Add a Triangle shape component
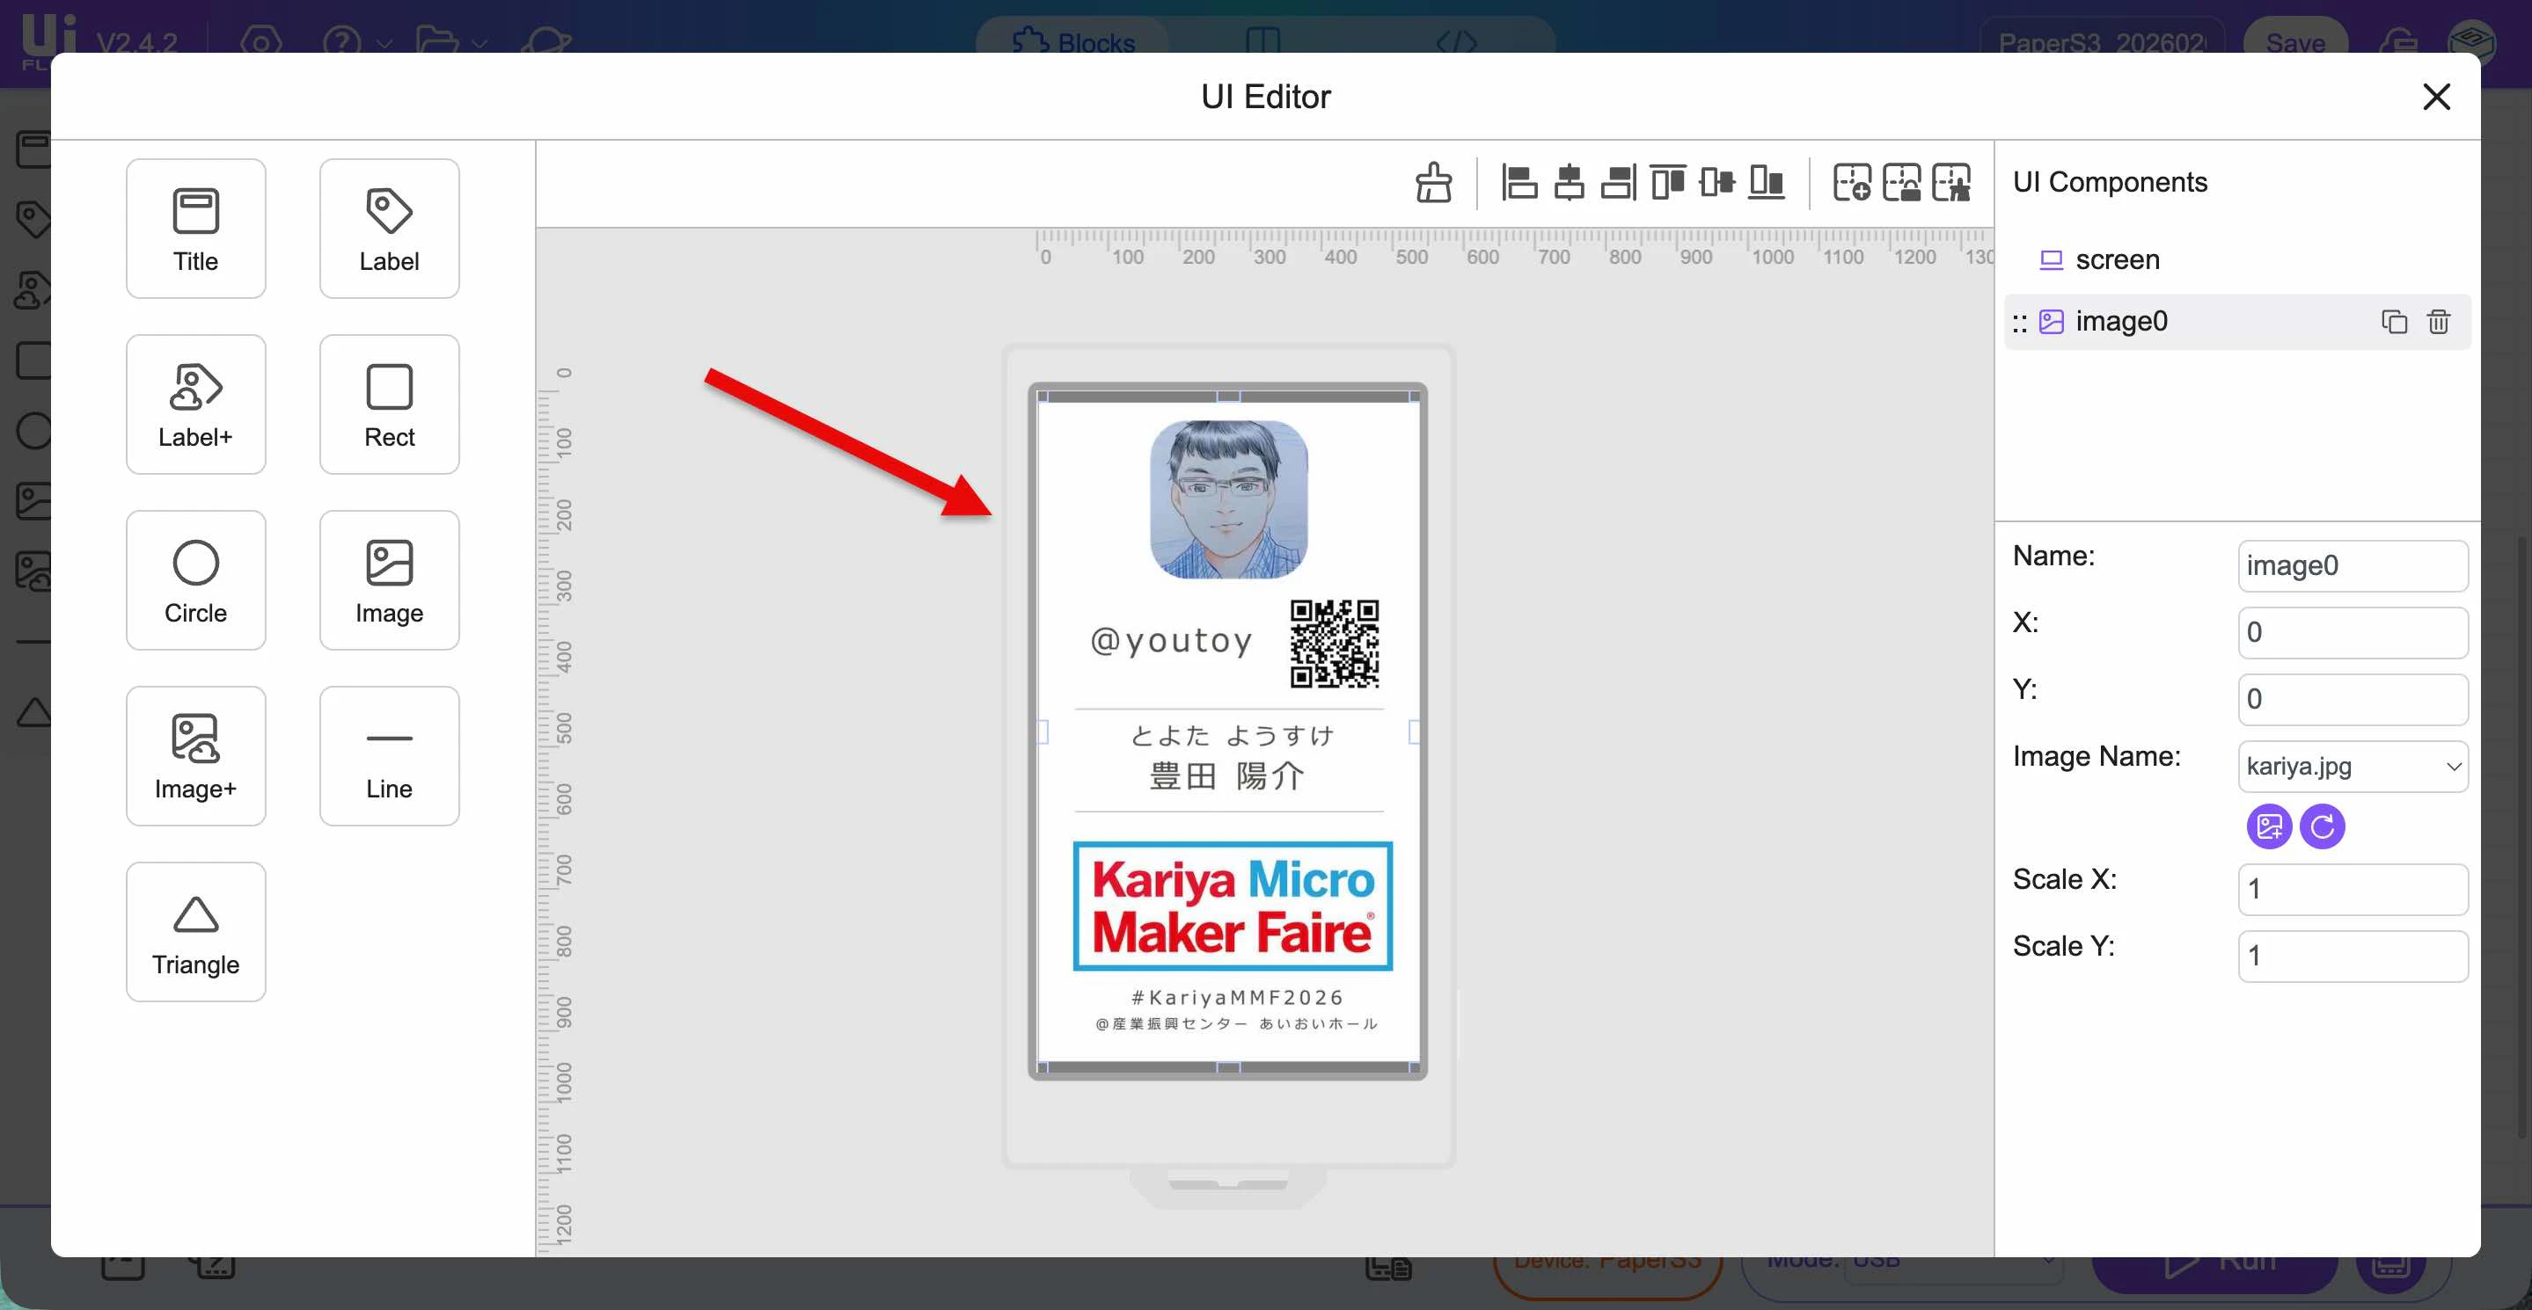The width and height of the screenshot is (2532, 1310). click(195, 932)
